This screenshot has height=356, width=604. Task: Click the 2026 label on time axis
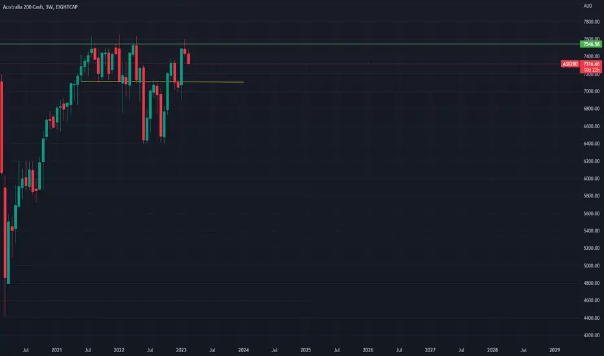tap(368, 350)
